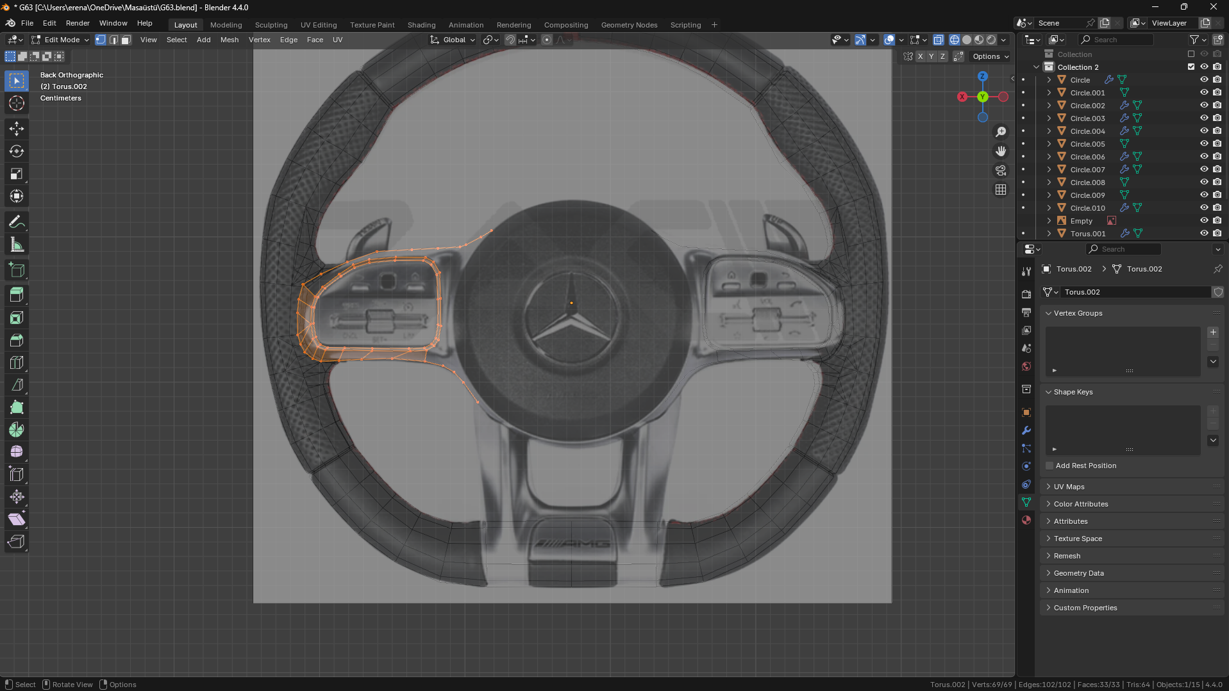Screen dimensions: 1229x691
Task: Activate the Rotate tool
Action: (17, 151)
